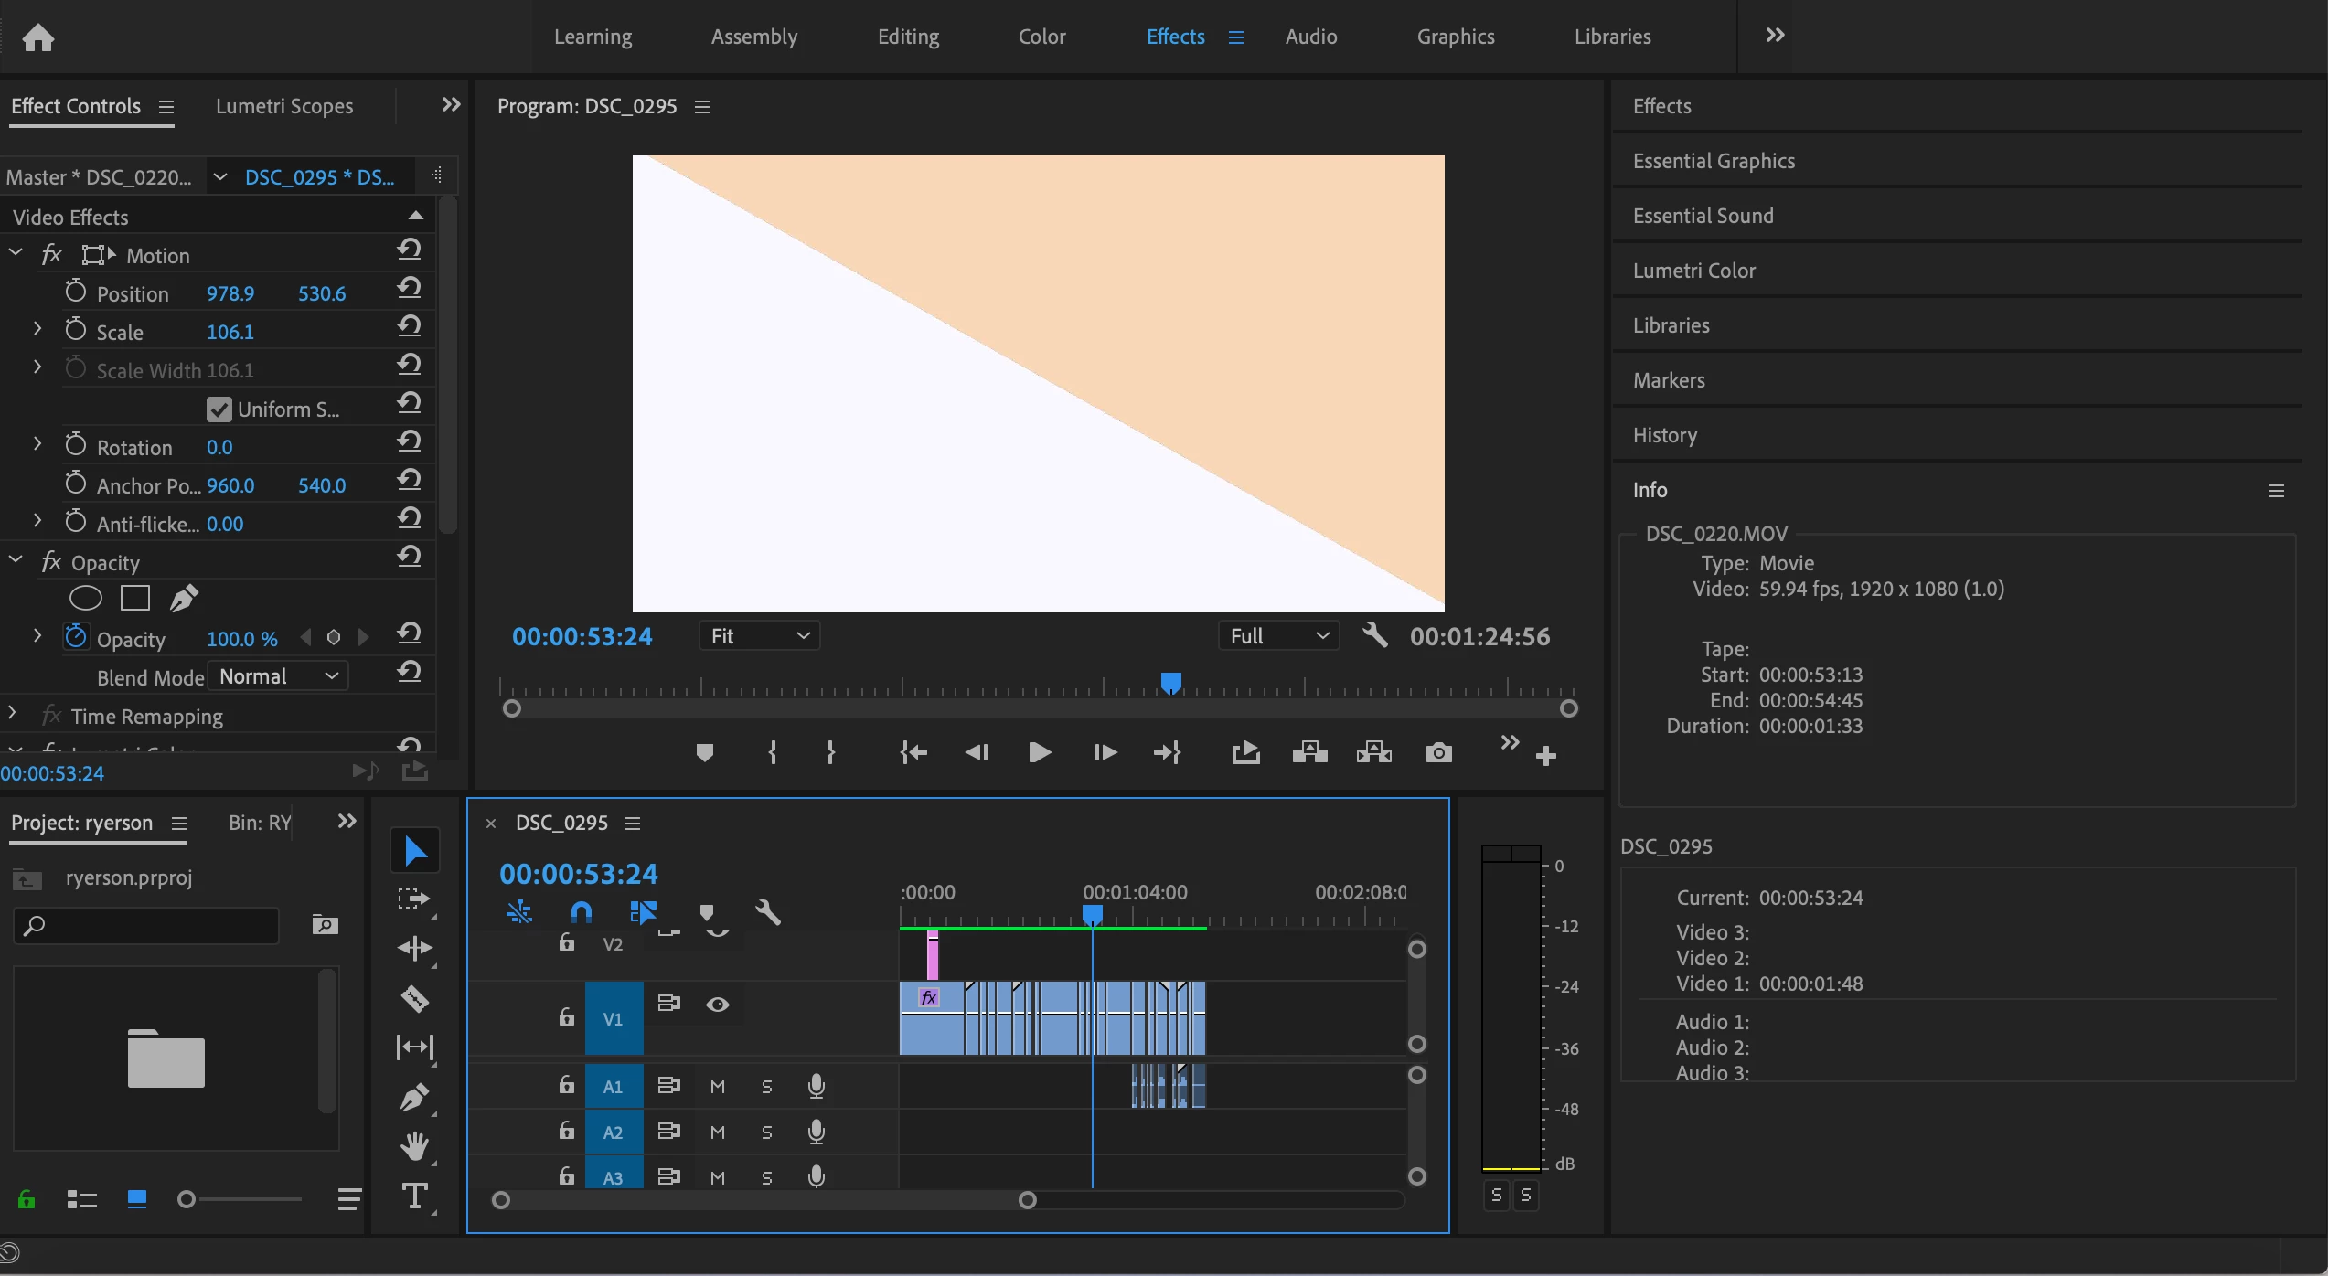The width and height of the screenshot is (2328, 1276).
Task: Switch to the Color workspace
Action: coord(1041,37)
